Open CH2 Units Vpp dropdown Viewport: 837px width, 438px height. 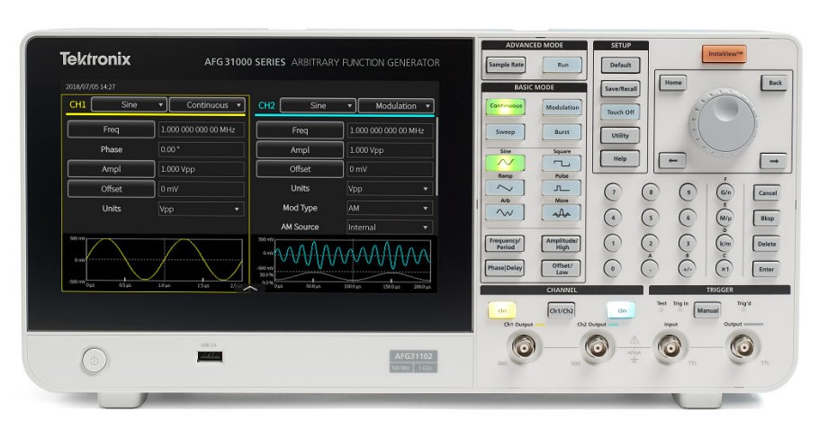pyautogui.click(x=390, y=188)
